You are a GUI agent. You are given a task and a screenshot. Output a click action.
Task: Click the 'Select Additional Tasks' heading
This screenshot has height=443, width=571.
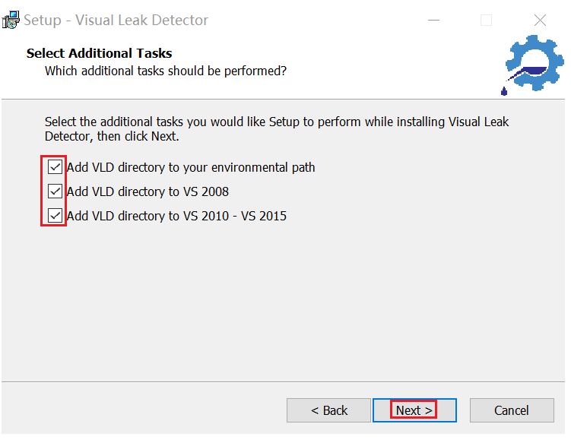[99, 53]
